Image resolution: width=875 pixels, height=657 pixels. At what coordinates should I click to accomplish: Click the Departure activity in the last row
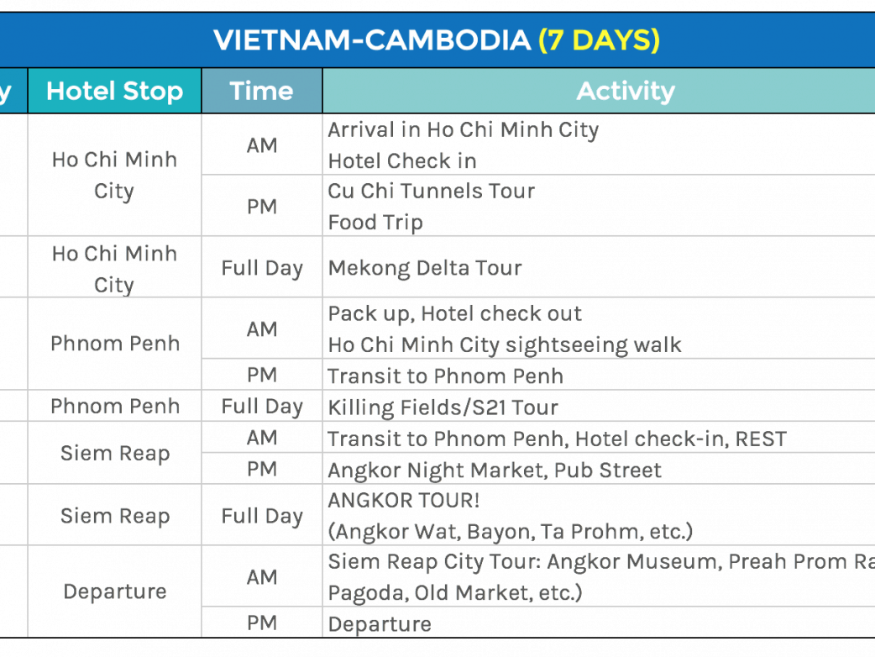(380, 624)
